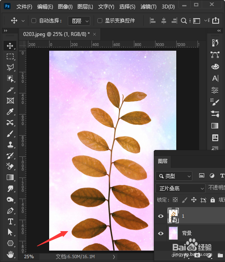Select the Hand tool
This screenshot has height=262, width=225.
click(x=10, y=255)
